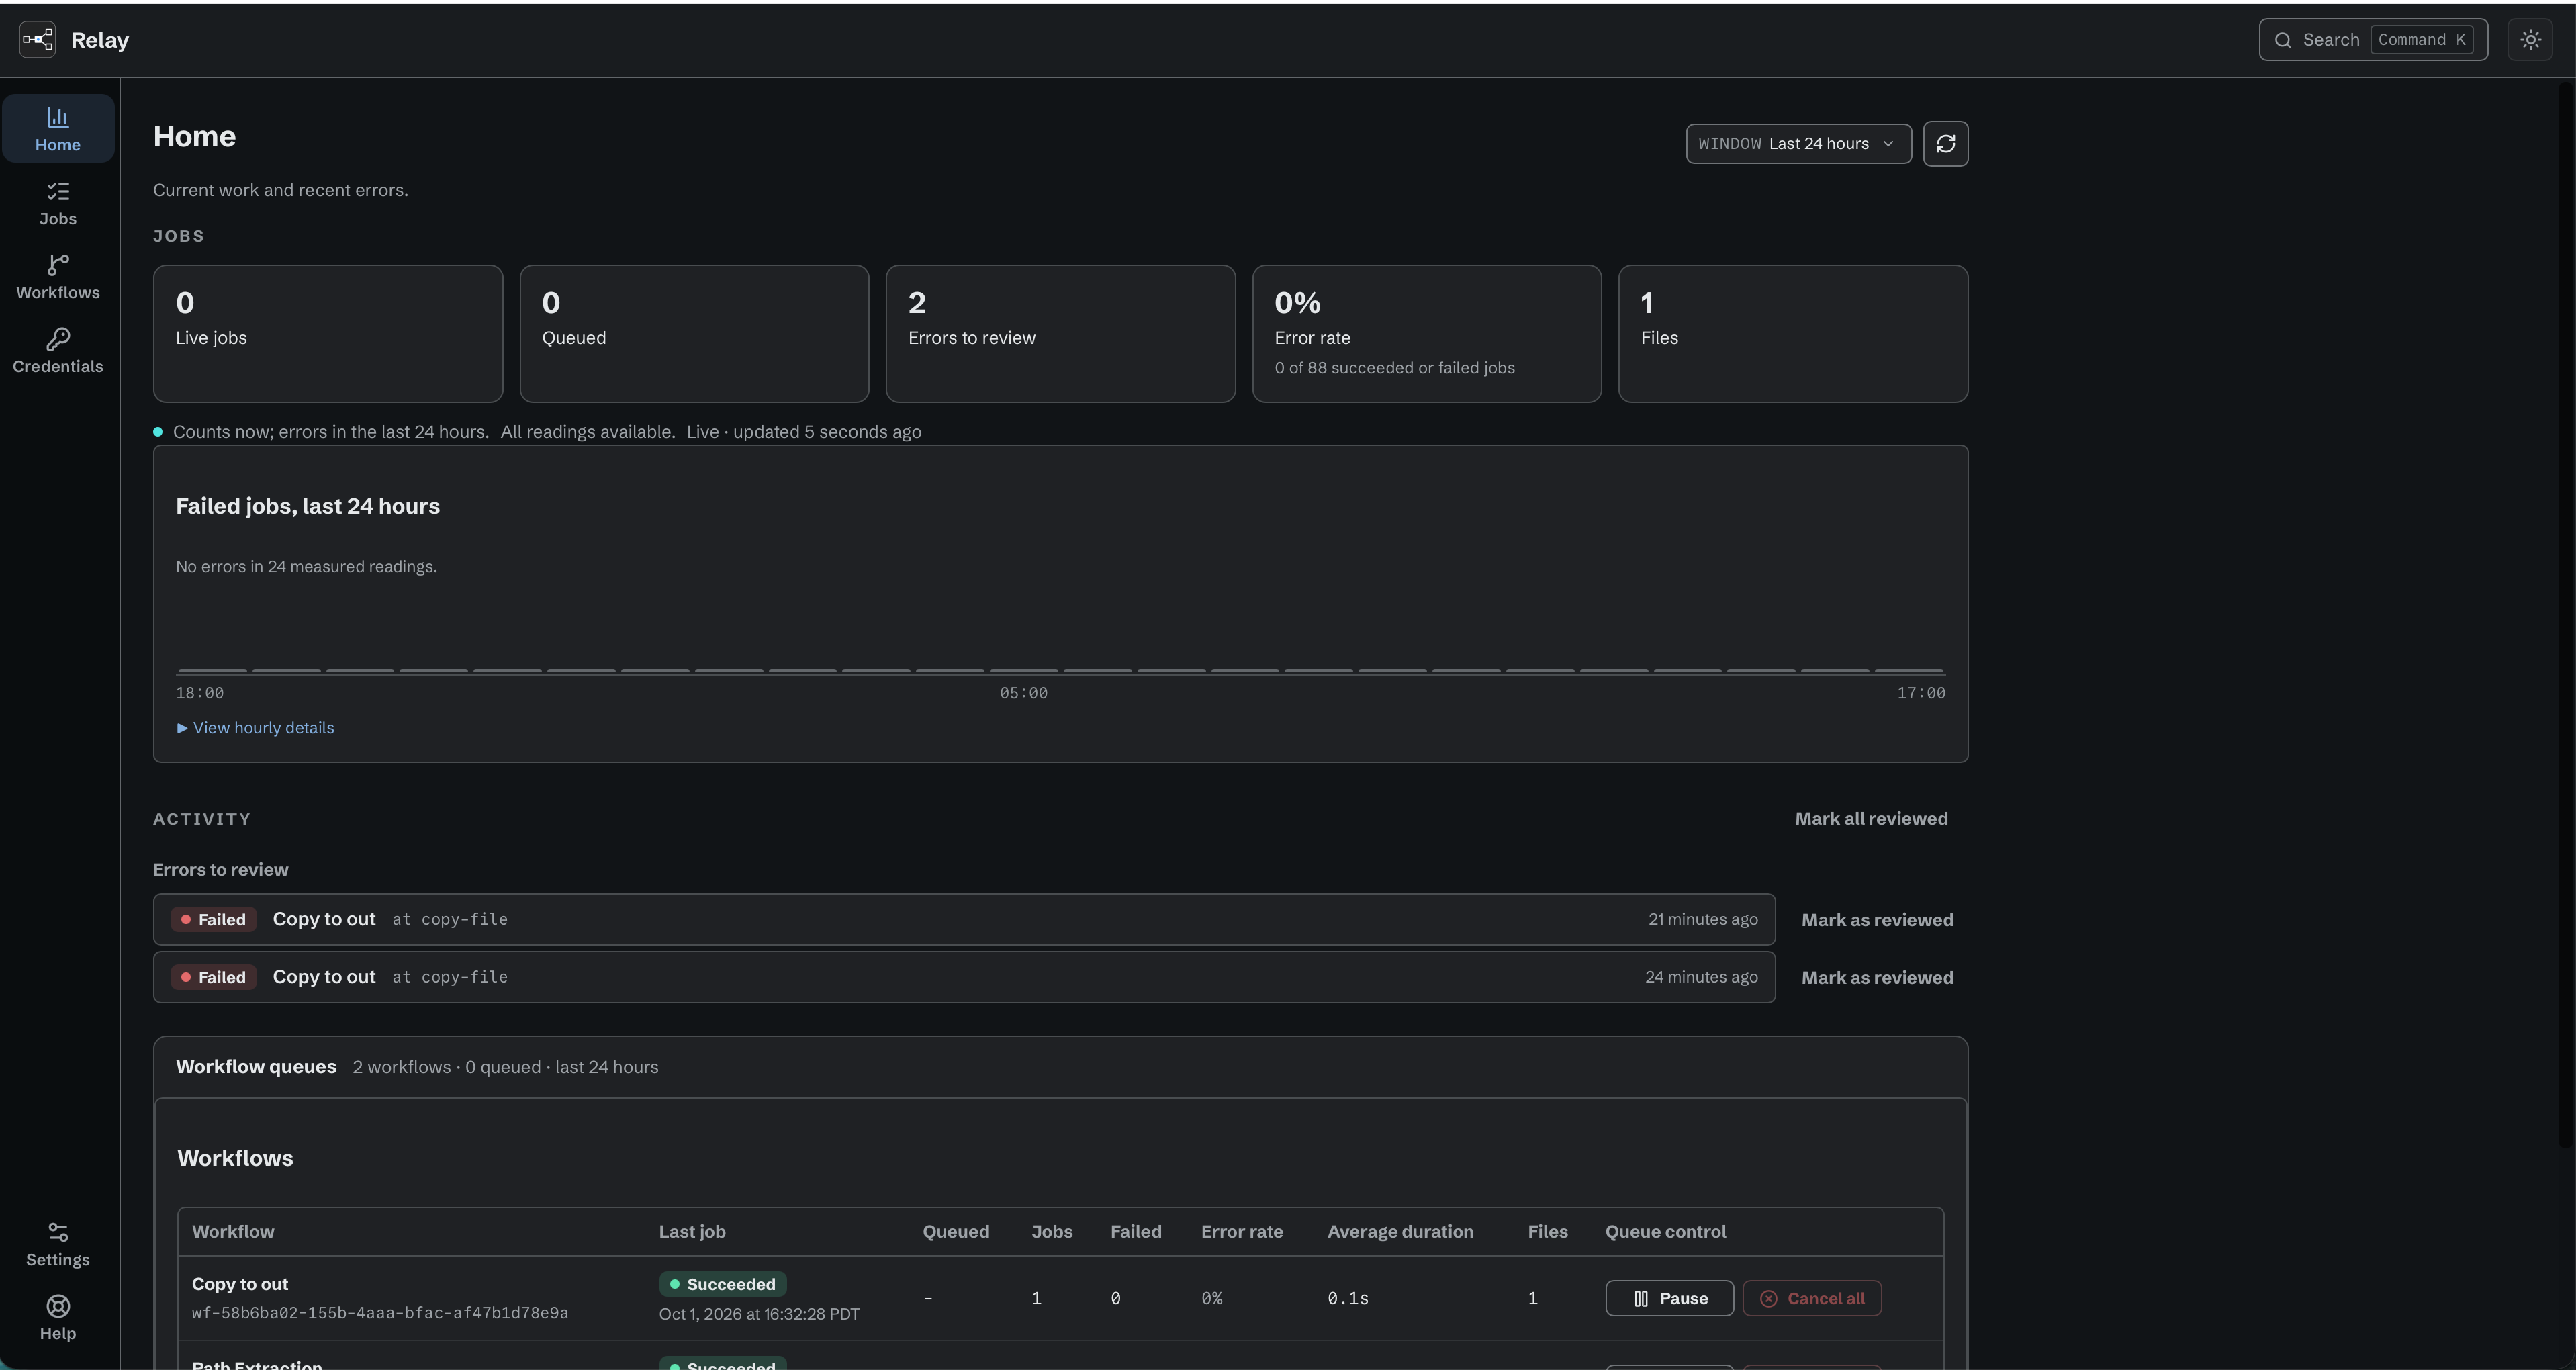The height and width of the screenshot is (1370, 2576).
Task: Click the Queue control column header
Action: 1665,1232
